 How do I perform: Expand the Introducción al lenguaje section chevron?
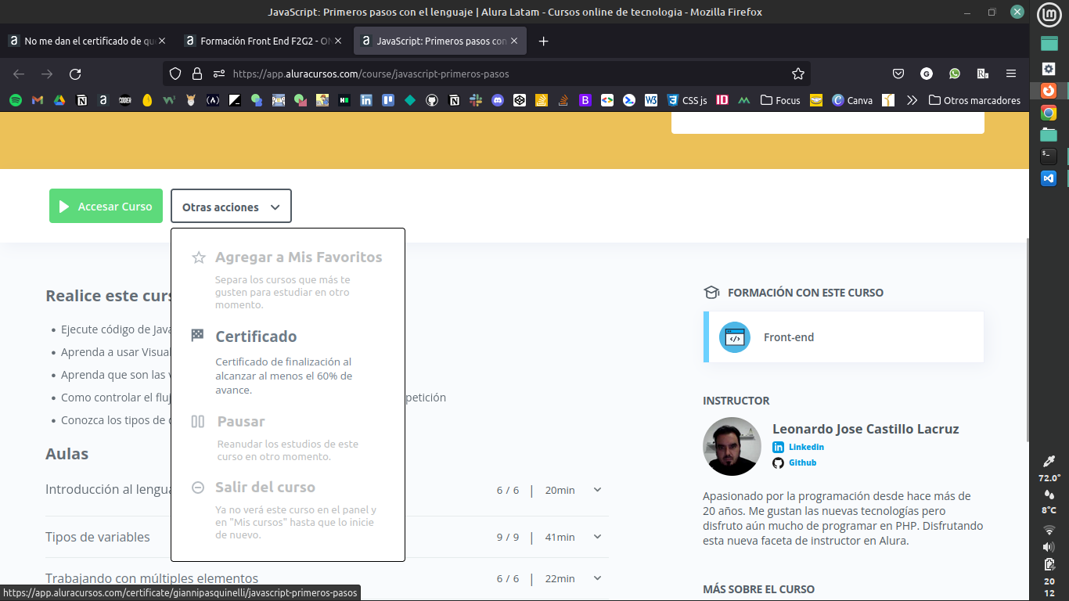point(597,490)
